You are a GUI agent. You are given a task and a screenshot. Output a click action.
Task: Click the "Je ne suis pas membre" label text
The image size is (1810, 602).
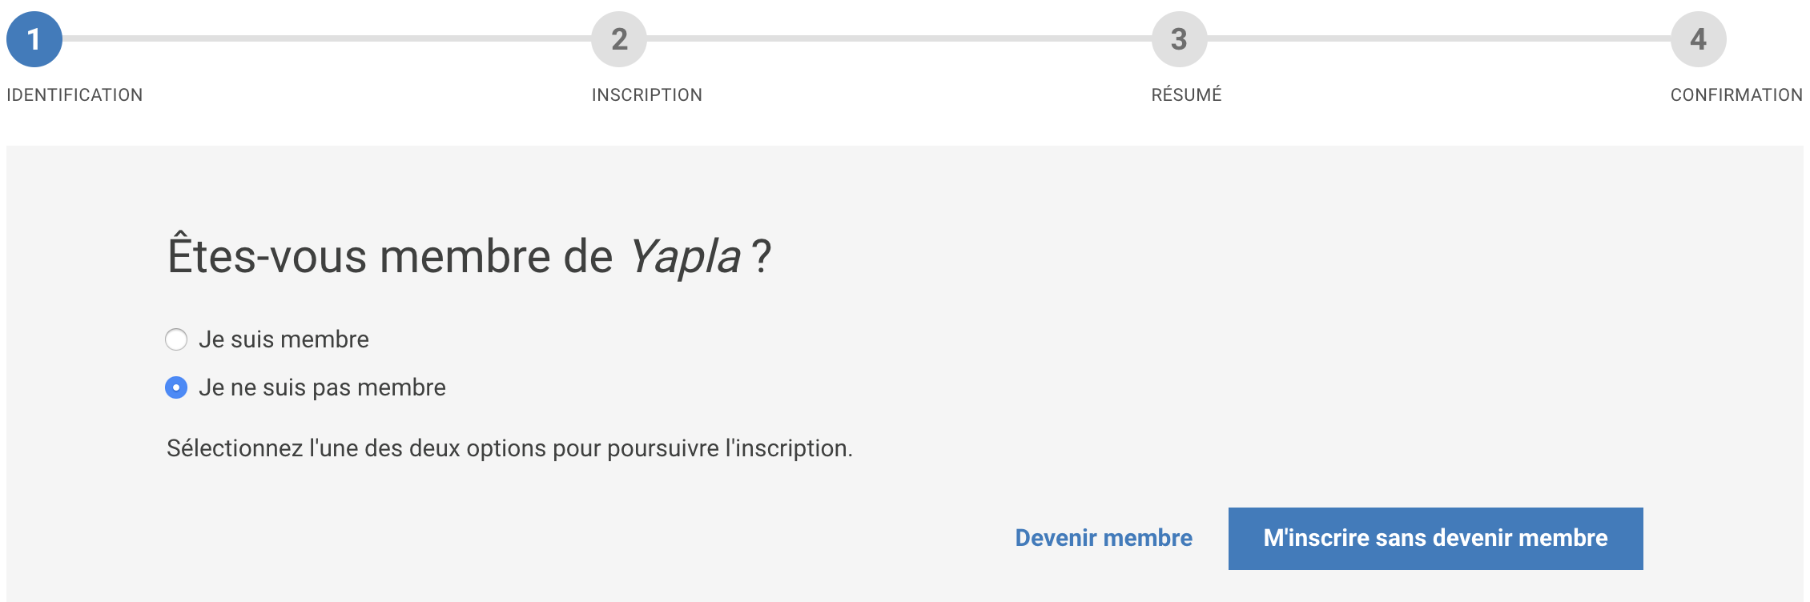[x=322, y=387]
